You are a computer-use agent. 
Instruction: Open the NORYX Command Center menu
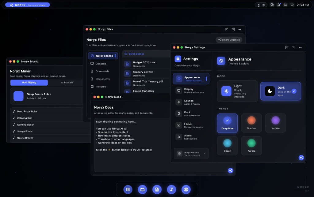click(27, 5)
